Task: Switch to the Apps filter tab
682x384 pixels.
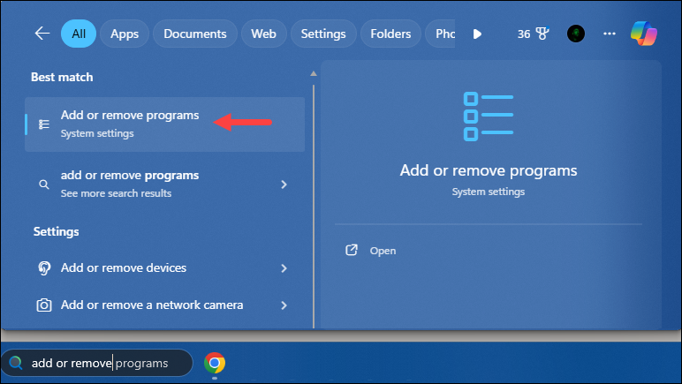Action: [x=125, y=34]
